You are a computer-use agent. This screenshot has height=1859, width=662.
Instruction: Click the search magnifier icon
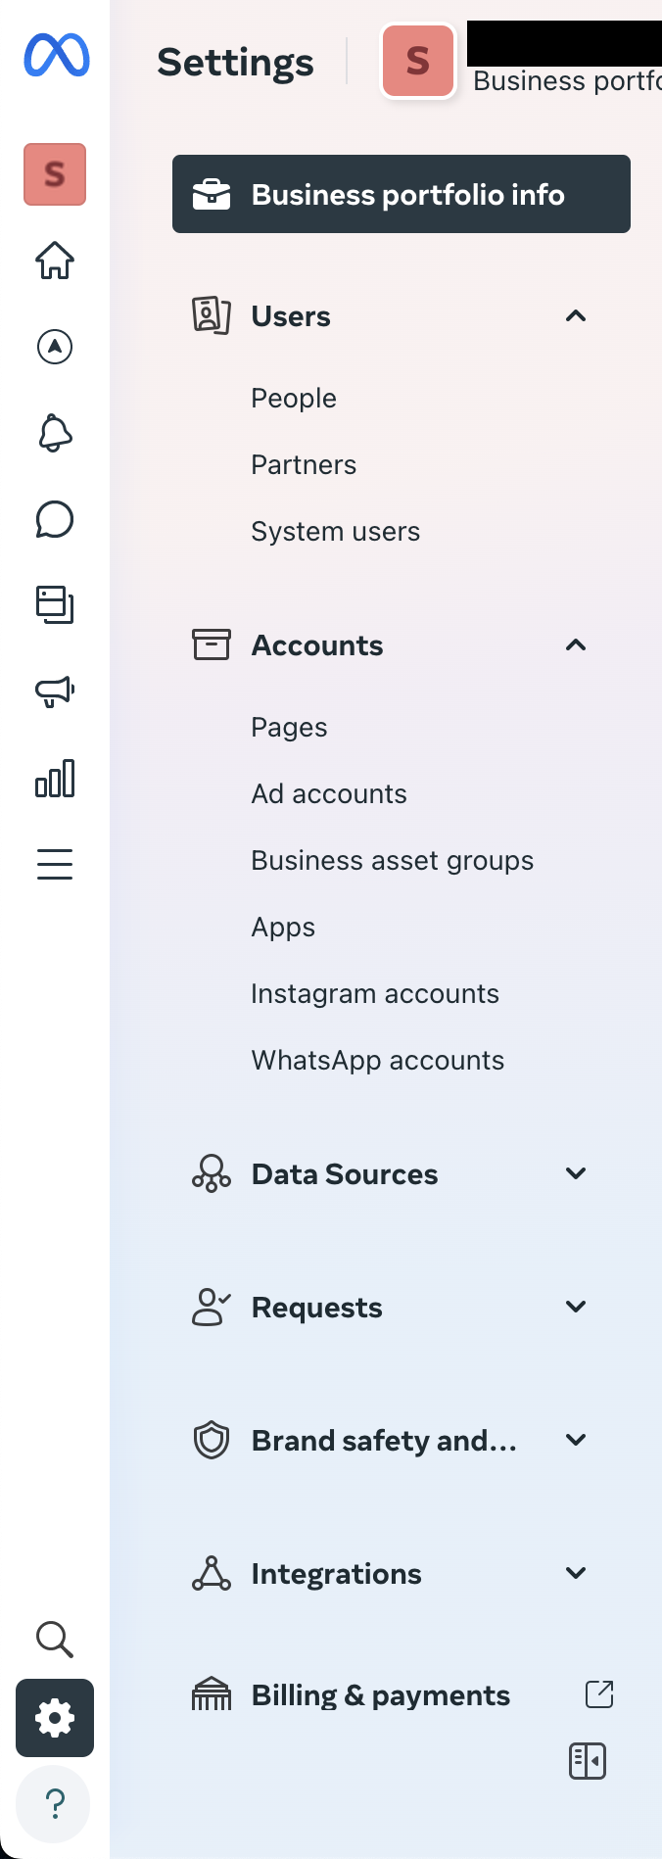tap(55, 1639)
